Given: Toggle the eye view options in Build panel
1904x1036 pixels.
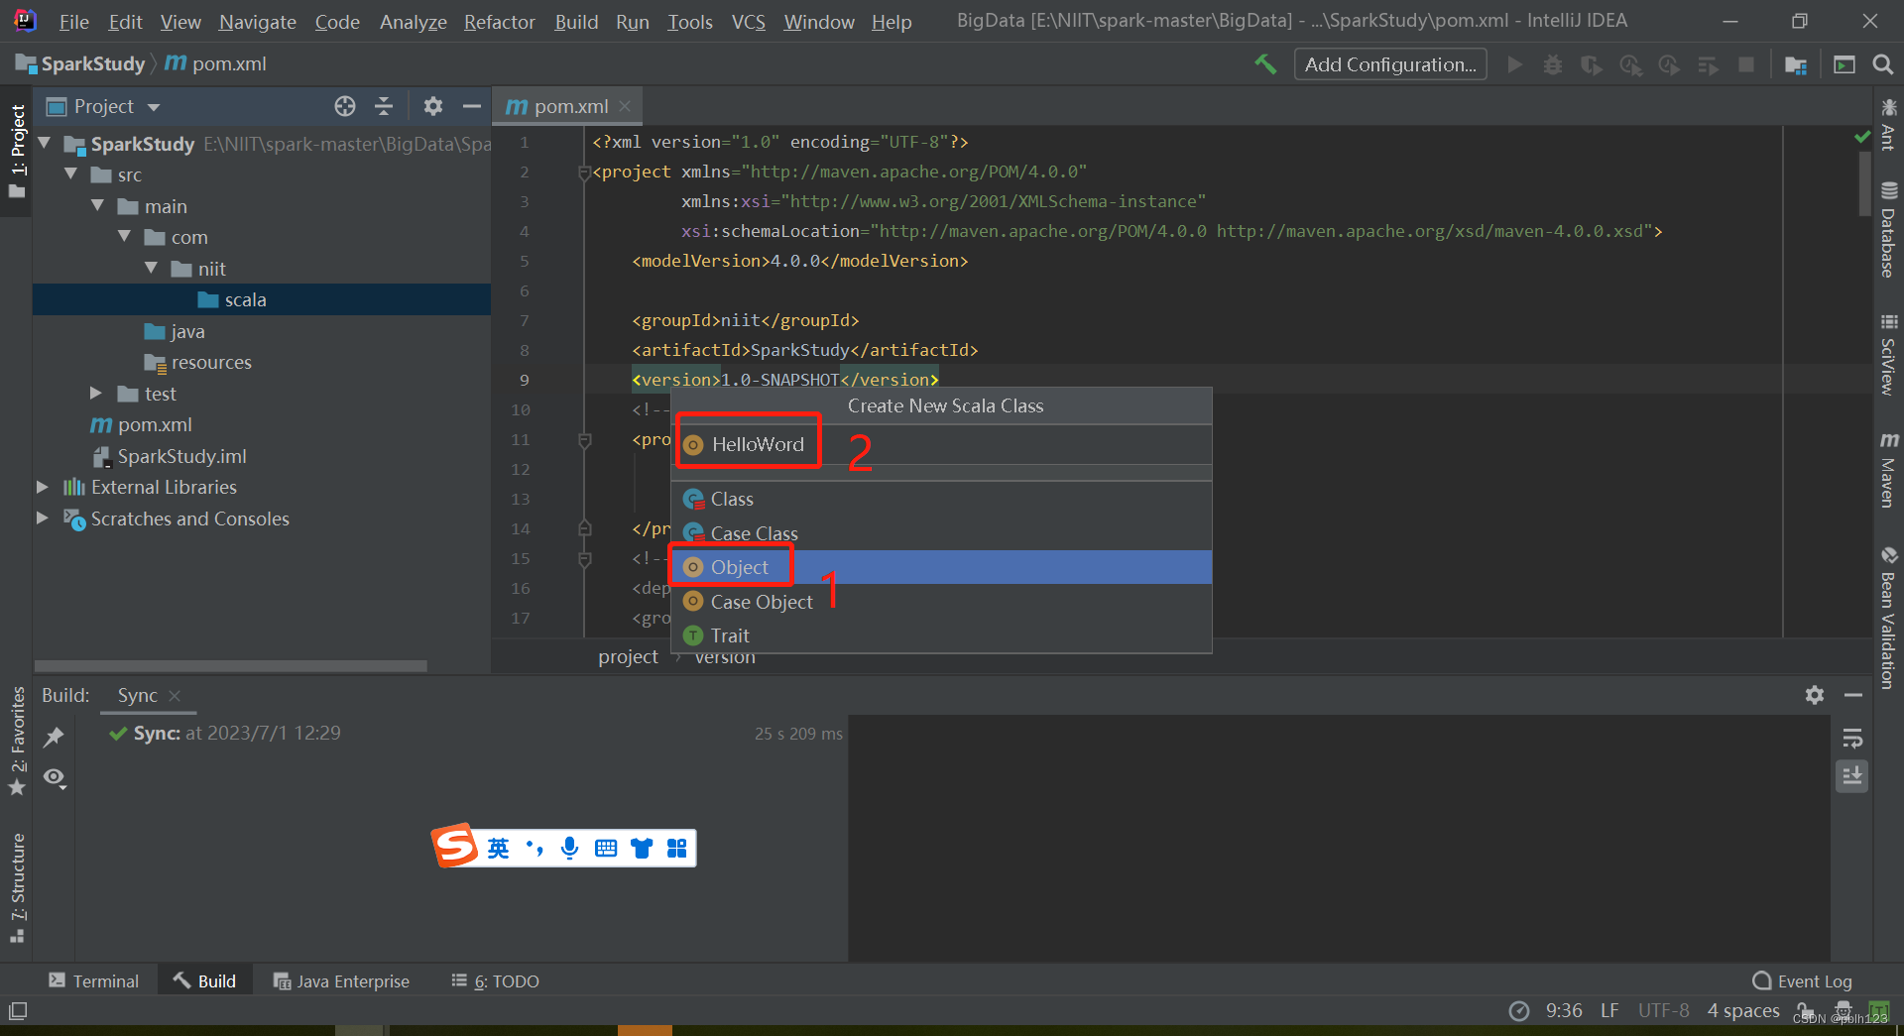Looking at the screenshot, I should tap(55, 777).
